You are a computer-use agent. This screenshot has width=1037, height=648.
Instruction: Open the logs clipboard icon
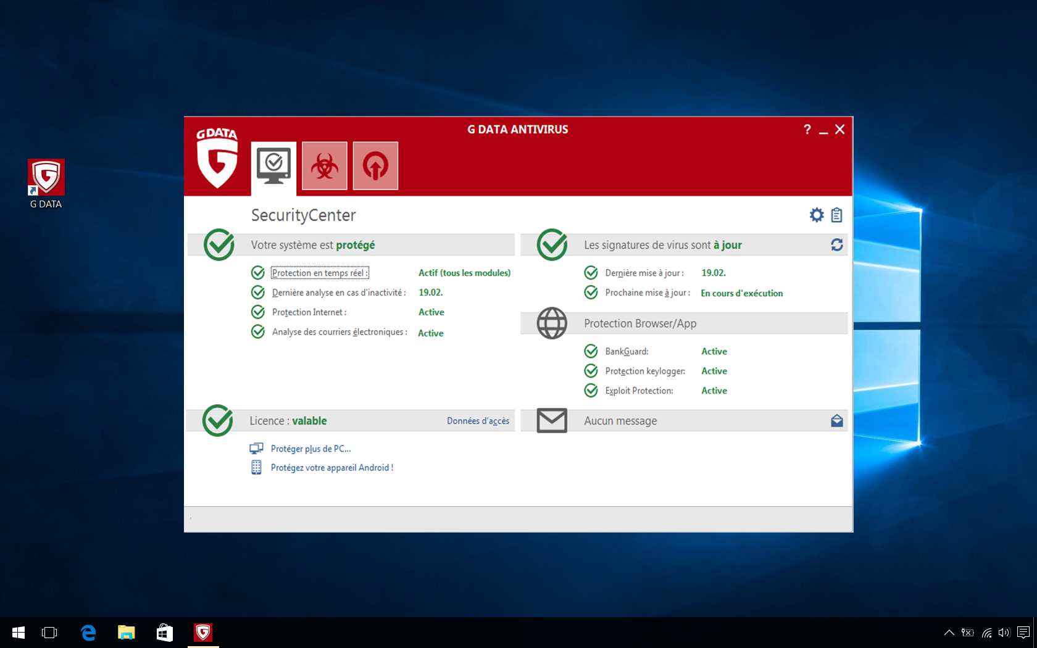click(x=836, y=215)
